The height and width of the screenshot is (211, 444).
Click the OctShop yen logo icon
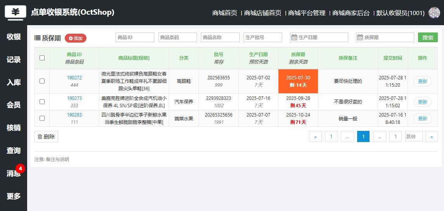click(16, 12)
